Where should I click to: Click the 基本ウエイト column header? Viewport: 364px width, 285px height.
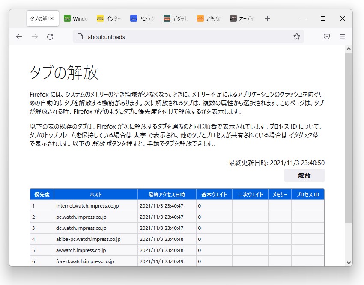click(x=214, y=194)
